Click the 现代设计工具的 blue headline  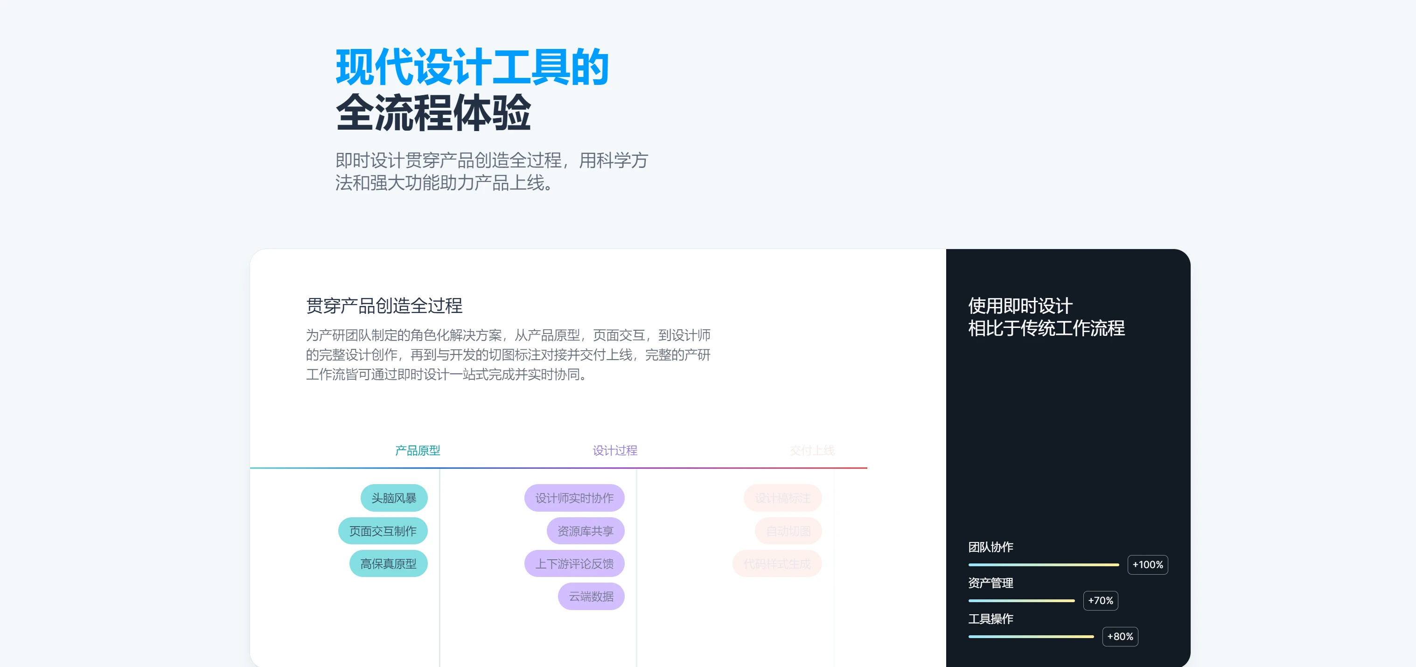point(472,67)
